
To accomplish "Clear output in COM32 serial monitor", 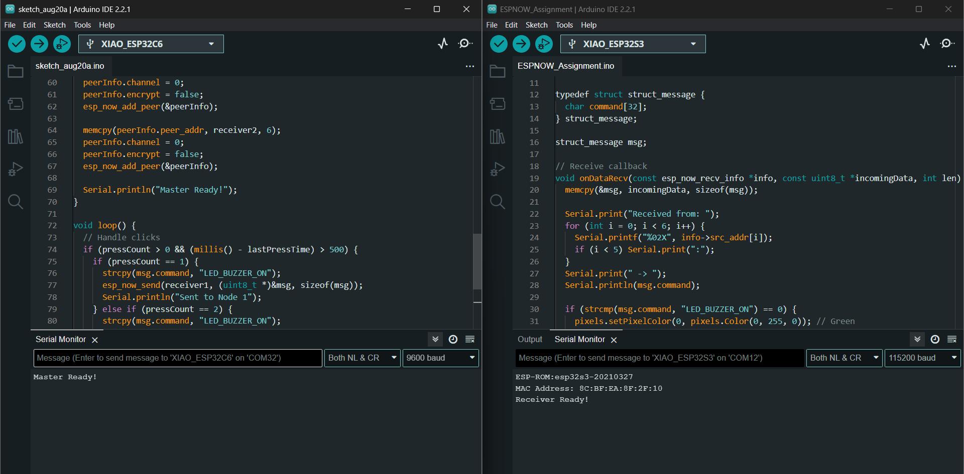I will point(470,340).
